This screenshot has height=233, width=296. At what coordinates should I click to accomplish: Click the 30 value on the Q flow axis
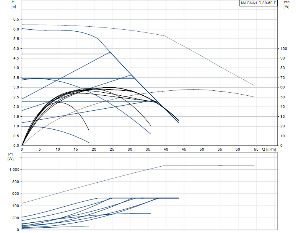click(x=130, y=149)
